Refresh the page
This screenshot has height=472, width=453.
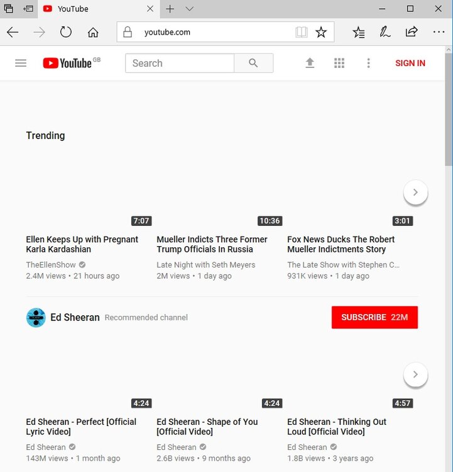coord(66,32)
